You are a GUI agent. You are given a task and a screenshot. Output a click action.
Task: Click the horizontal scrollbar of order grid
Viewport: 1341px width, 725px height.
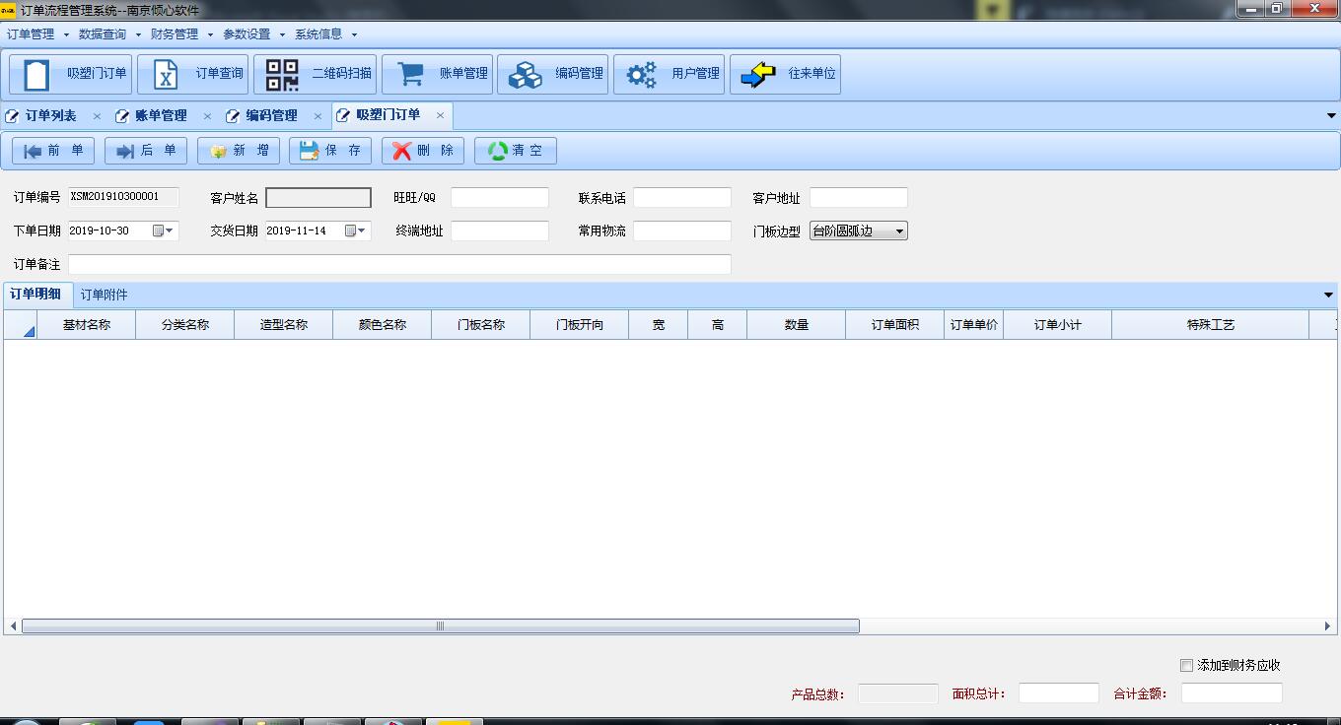tap(440, 626)
